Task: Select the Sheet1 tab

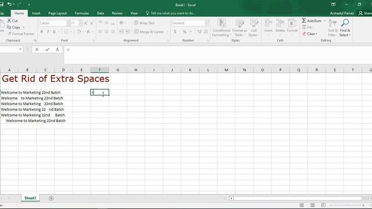Action: tap(30, 198)
